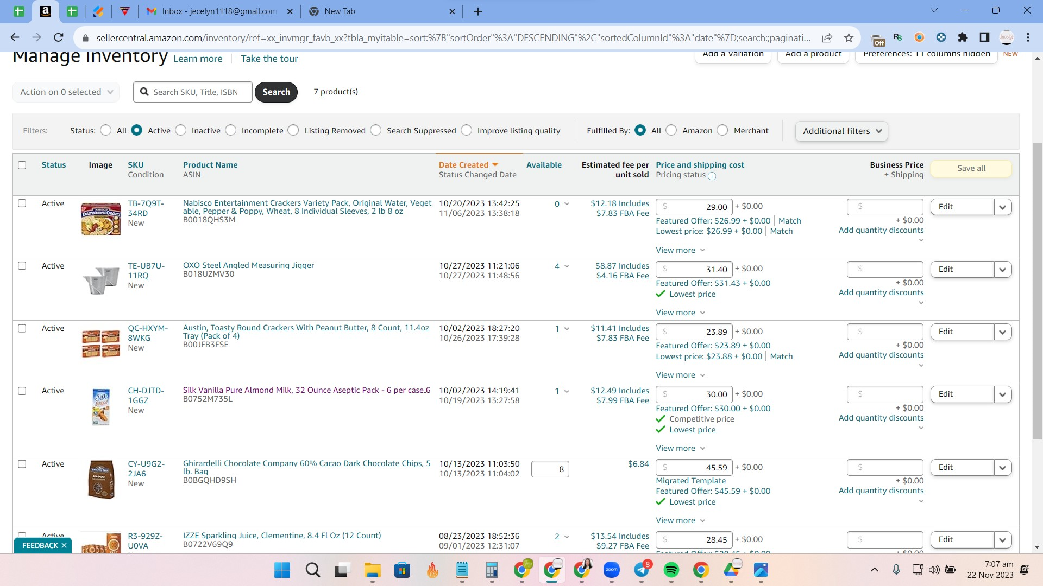1043x586 pixels.
Task: Open Microsoft Store from the taskbar
Action: point(402,570)
